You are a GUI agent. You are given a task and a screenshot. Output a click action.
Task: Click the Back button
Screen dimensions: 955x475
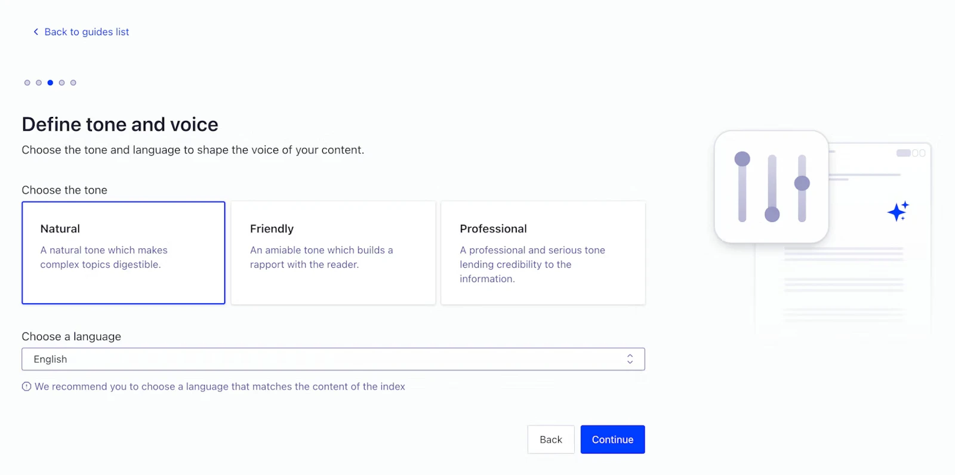click(x=551, y=440)
